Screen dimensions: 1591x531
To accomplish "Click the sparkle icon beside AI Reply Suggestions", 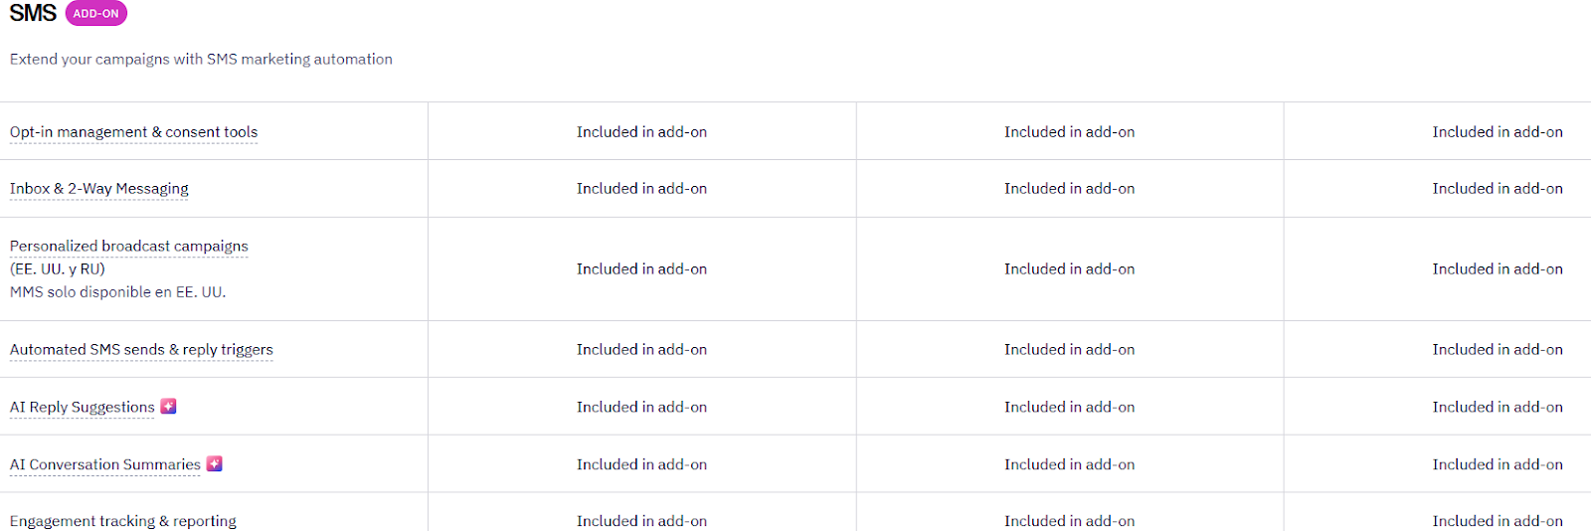I will coord(169,406).
